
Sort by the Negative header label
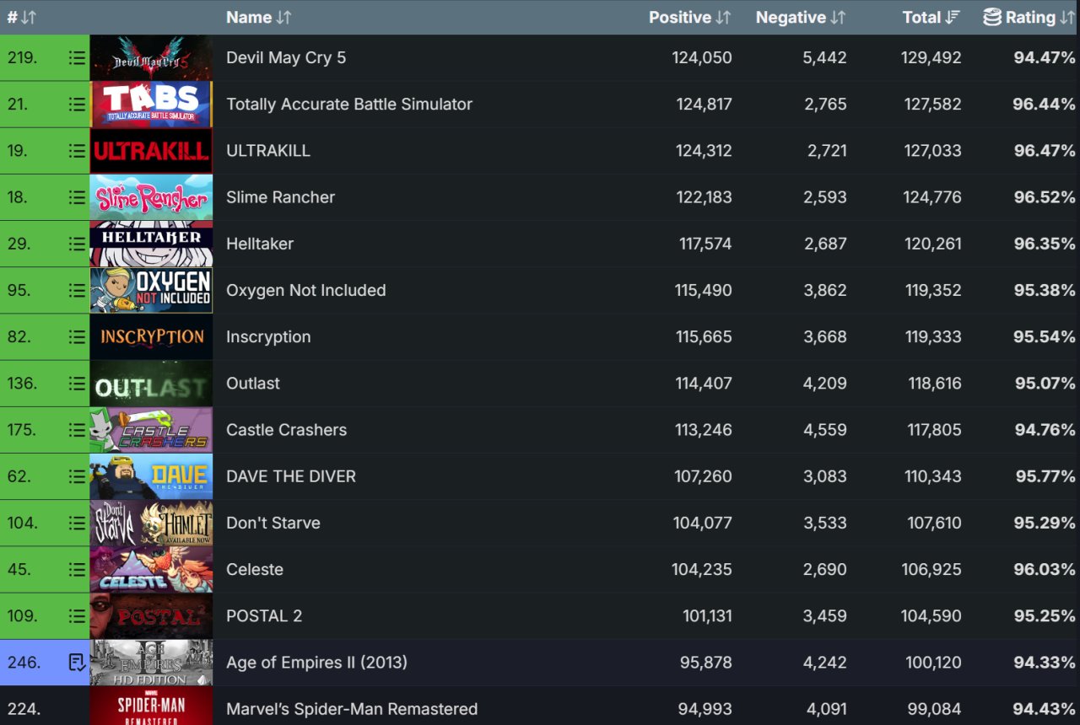[791, 17]
